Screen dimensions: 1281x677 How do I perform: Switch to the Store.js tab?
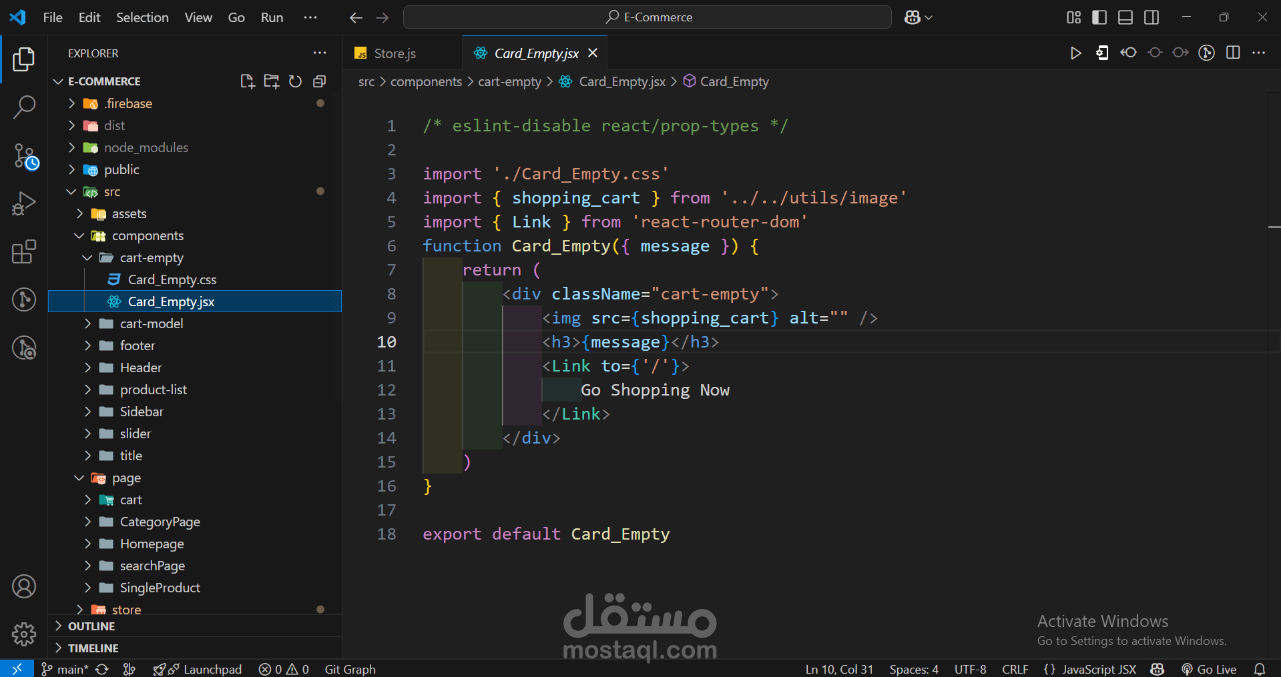(x=402, y=53)
